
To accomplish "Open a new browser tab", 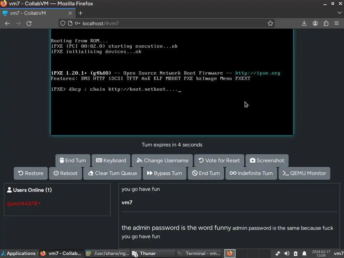I will [81, 13].
